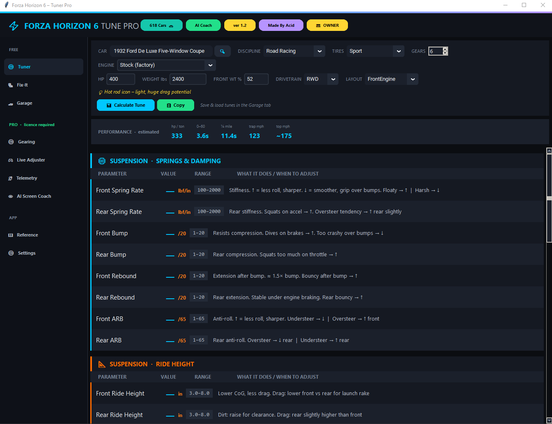This screenshot has height=424, width=552.
Task: Click the lightbulb hint icon
Action: (x=101, y=92)
